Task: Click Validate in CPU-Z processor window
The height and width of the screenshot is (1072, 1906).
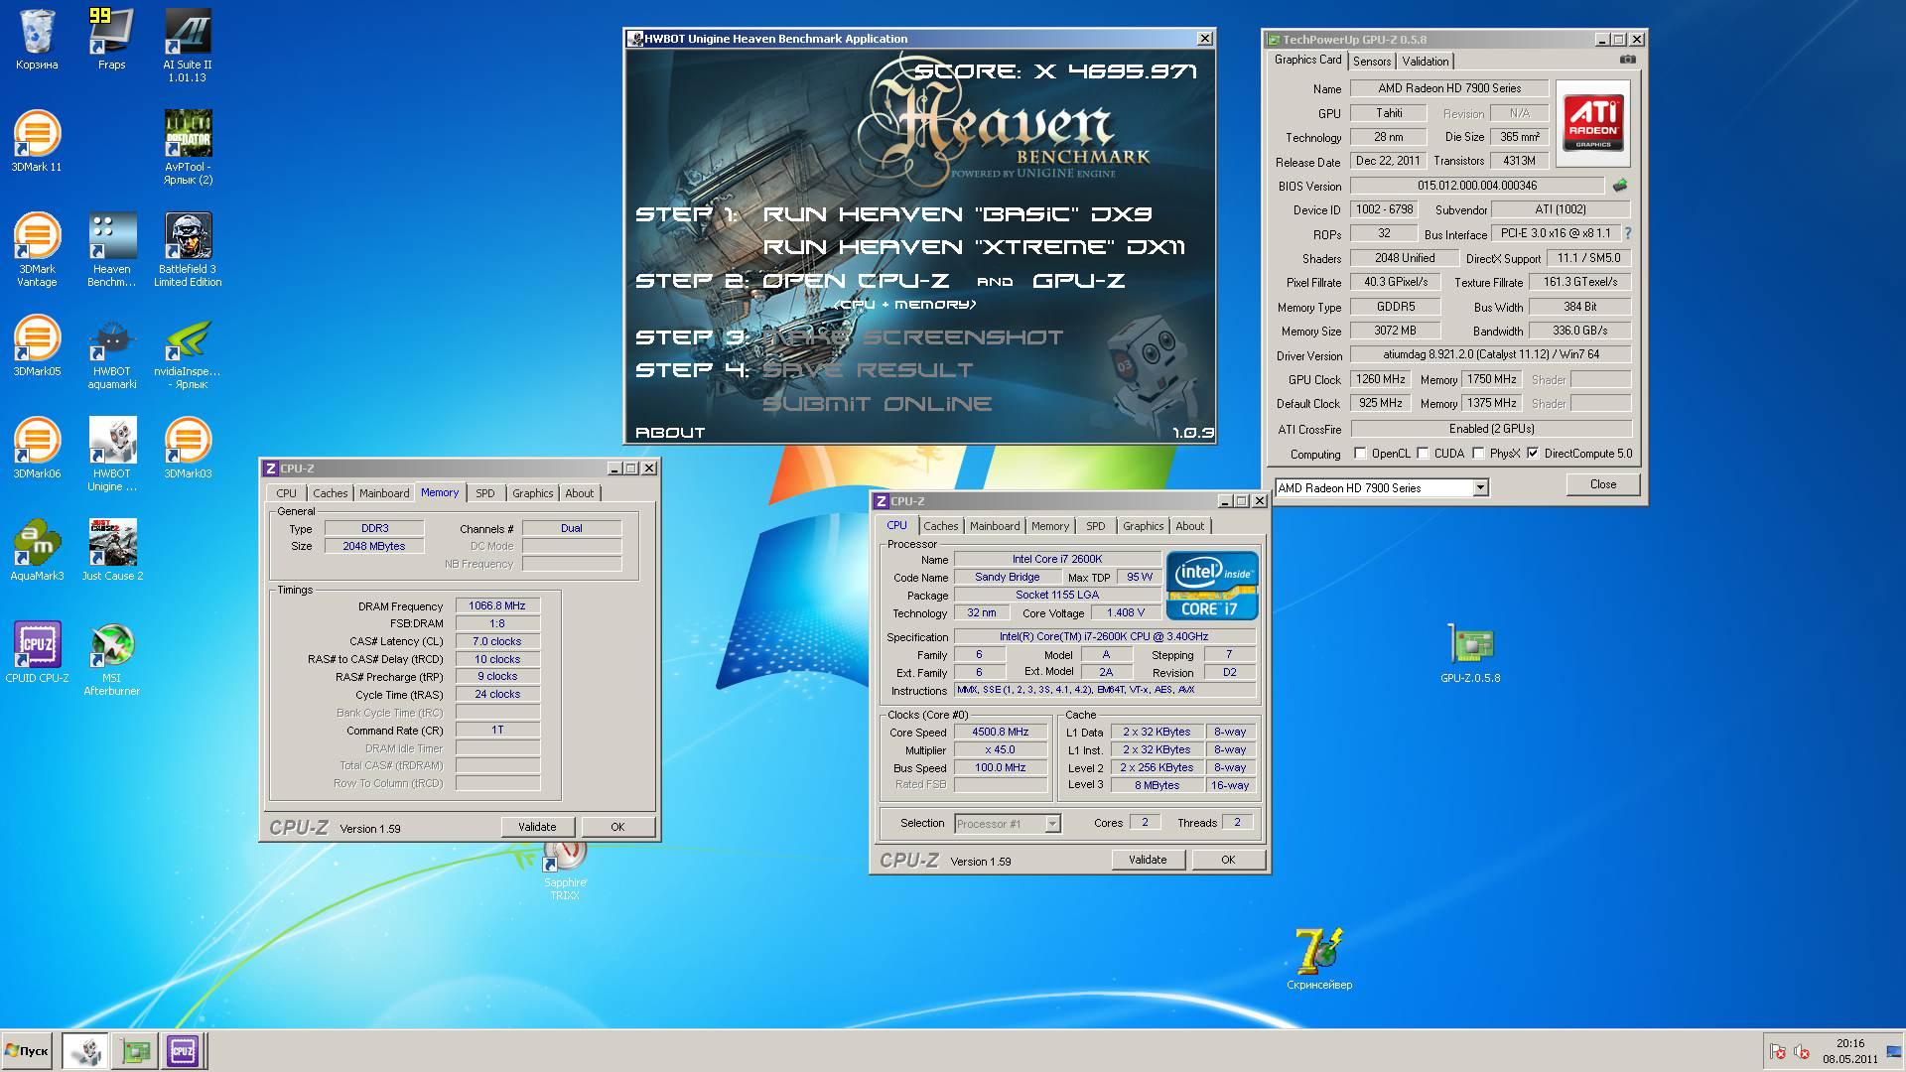Action: click(1148, 860)
